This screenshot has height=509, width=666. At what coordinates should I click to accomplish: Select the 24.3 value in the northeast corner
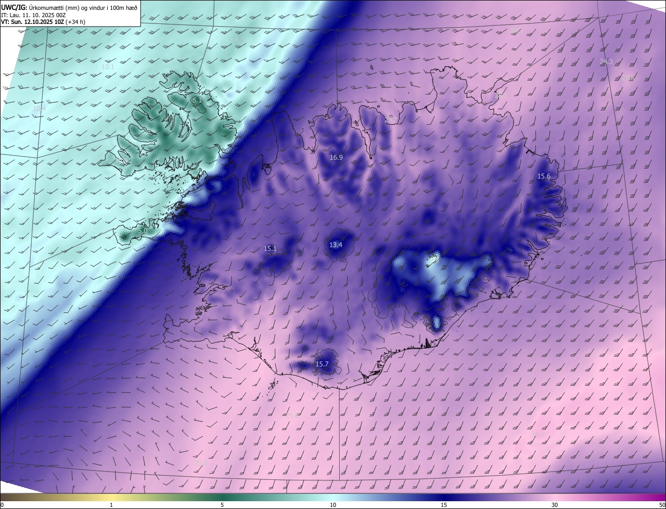(x=606, y=61)
